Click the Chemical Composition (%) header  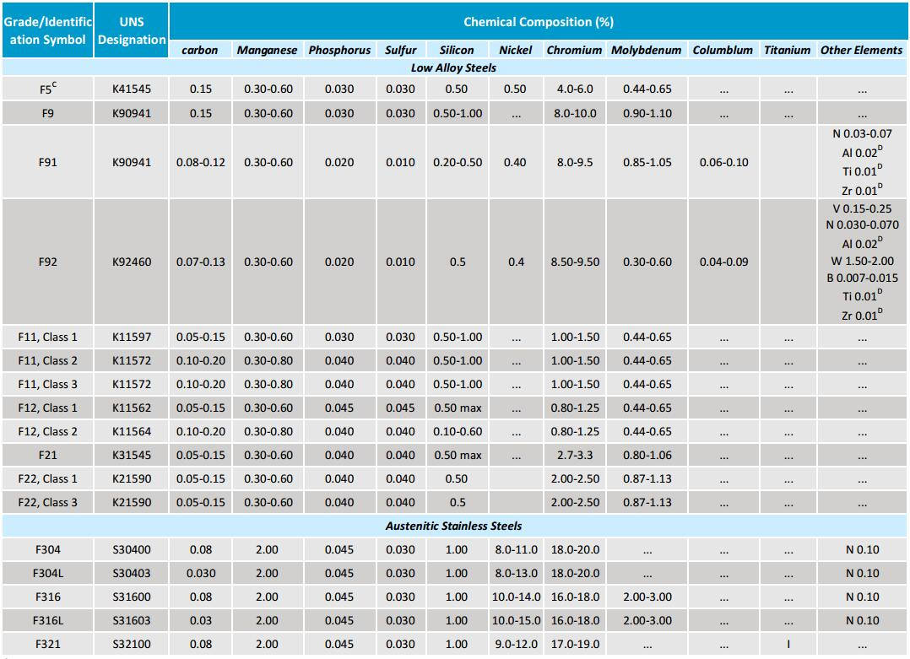click(538, 21)
